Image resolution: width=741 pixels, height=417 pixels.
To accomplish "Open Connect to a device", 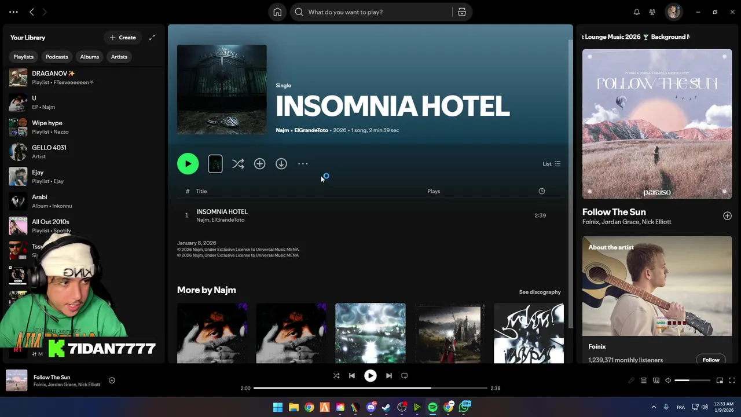I will pyautogui.click(x=656, y=381).
